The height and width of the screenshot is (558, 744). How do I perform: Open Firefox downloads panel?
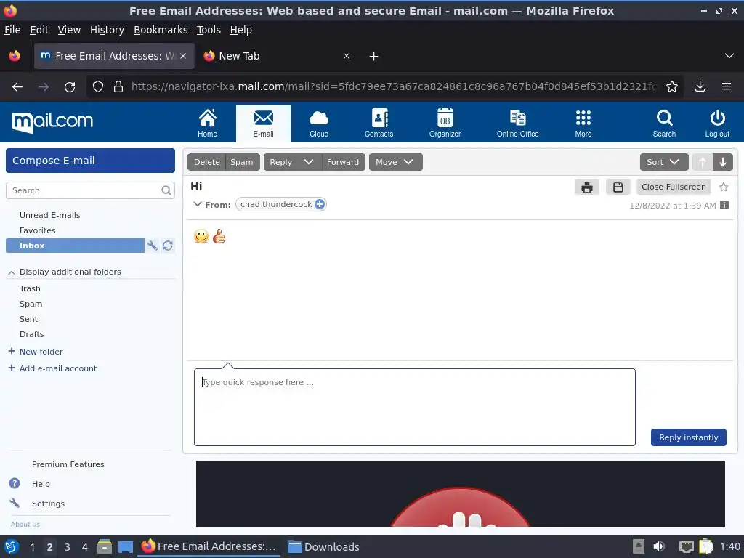tap(700, 86)
